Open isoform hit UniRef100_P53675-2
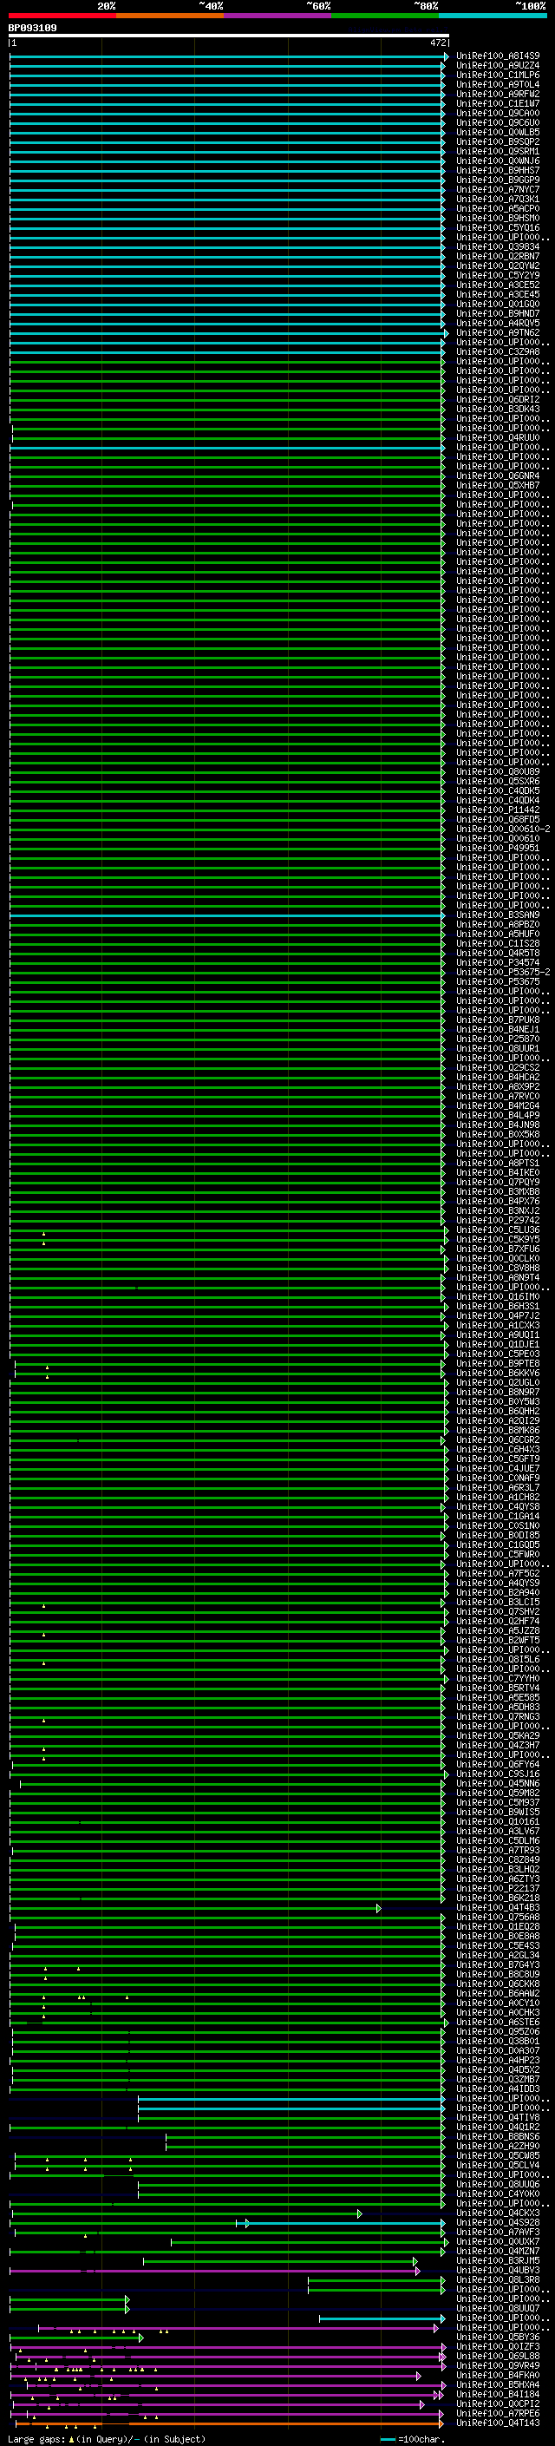Screen dimensions: 555x2446 click(503, 973)
